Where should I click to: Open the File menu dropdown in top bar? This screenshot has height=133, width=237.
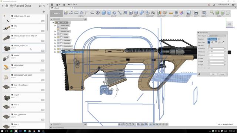tap(58, 5)
